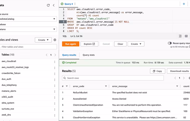Click the Cancel button
This screenshot has height=121, width=190.
(x=106, y=44)
